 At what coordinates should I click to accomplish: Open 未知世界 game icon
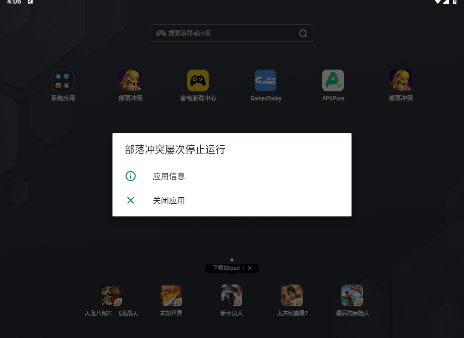point(171,296)
